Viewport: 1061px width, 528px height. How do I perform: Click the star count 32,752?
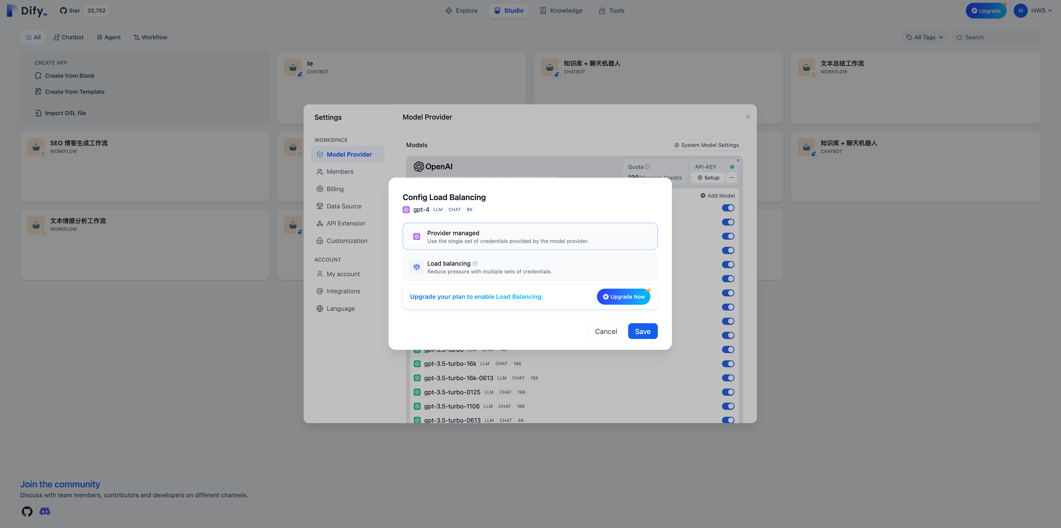coord(96,11)
